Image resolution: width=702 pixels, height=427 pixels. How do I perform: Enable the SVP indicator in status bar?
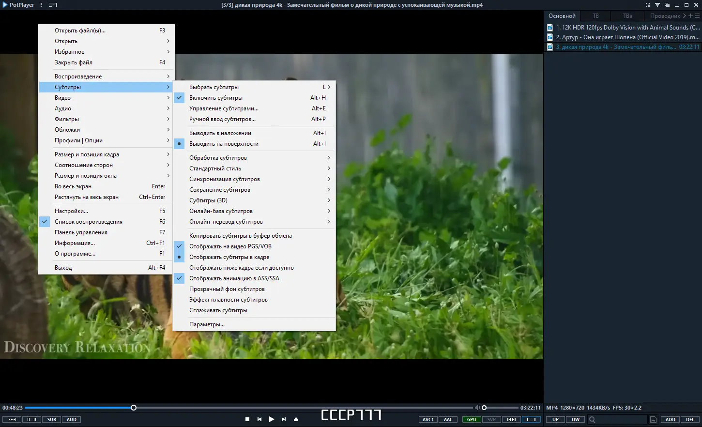491,419
